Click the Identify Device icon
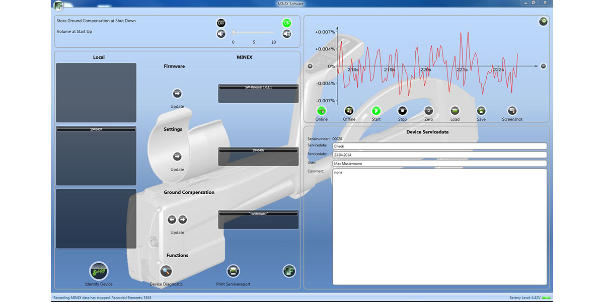This screenshot has height=302, width=604. pyautogui.click(x=99, y=271)
